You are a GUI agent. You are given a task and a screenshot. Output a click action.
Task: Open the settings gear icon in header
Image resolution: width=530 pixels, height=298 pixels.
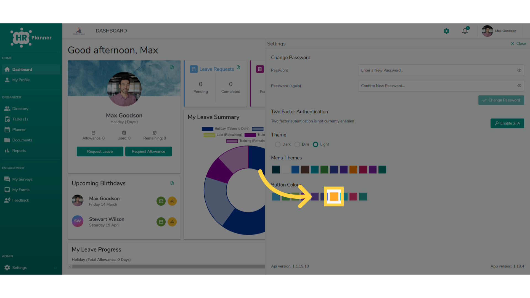(x=446, y=31)
